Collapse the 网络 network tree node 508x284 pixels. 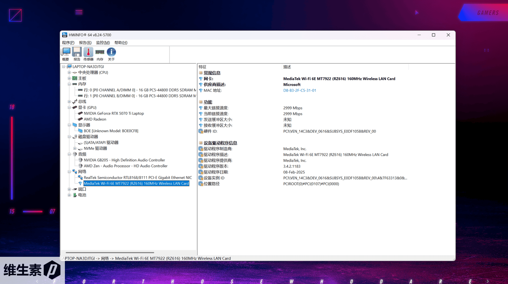(69, 172)
